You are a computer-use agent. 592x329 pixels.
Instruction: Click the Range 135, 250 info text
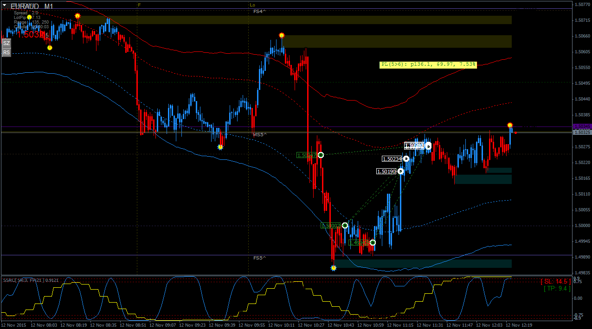[x=31, y=22]
